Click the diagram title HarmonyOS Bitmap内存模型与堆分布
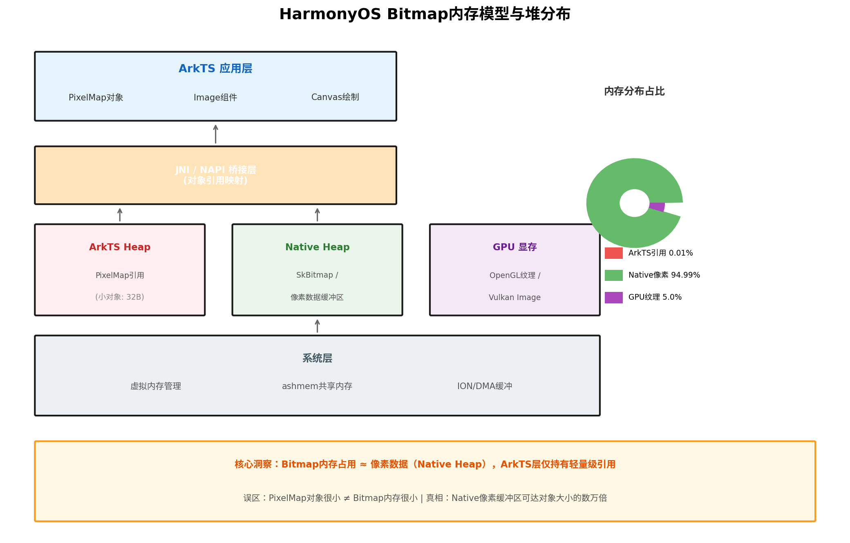This screenshot has height=543, width=850. (x=425, y=14)
